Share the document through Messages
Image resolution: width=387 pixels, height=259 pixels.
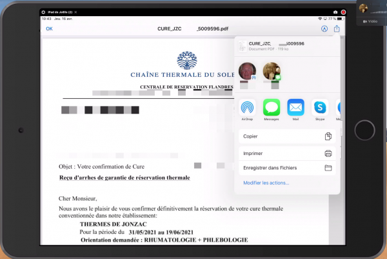tap(271, 107)
